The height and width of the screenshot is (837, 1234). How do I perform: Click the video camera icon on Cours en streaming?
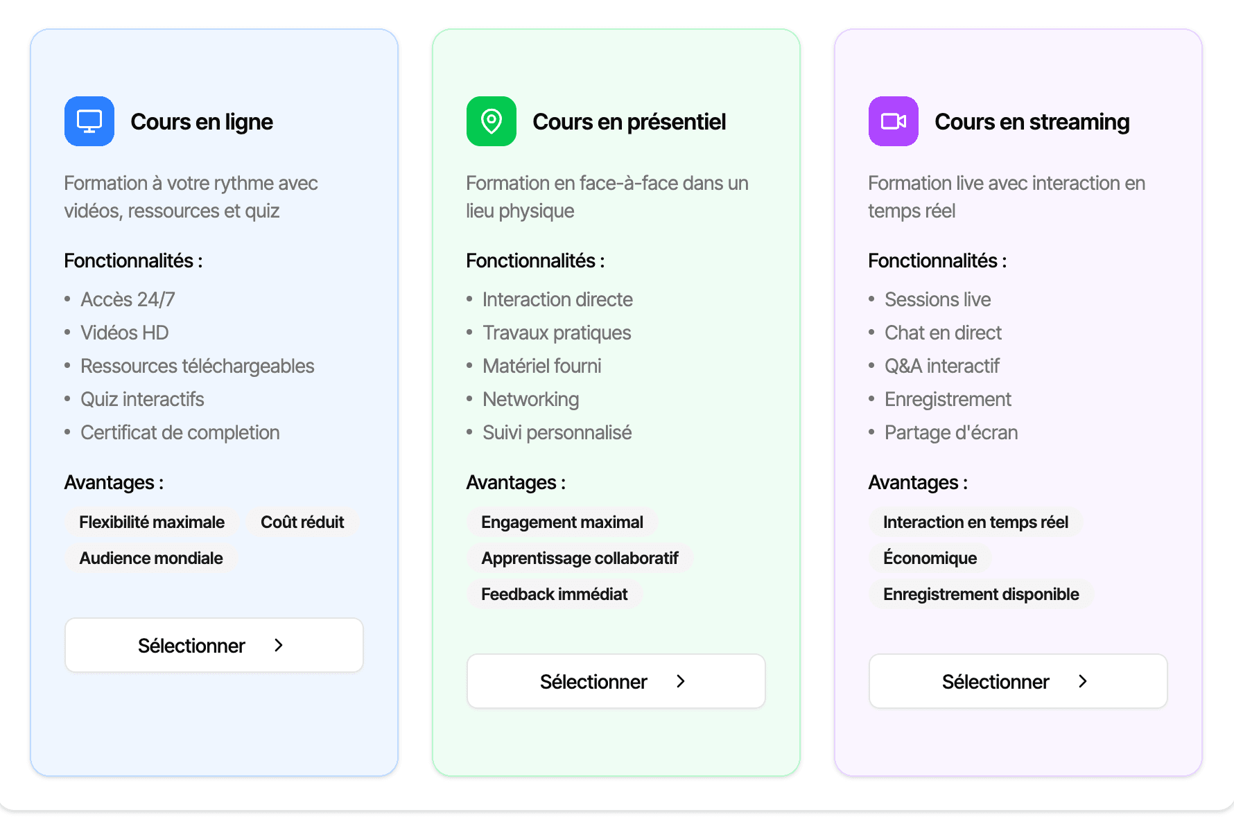[x=893, y=121]
